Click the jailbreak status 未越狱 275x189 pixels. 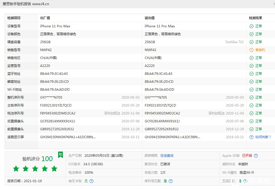[243, 164]
